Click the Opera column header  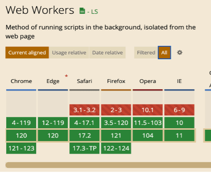pos(148,81)
